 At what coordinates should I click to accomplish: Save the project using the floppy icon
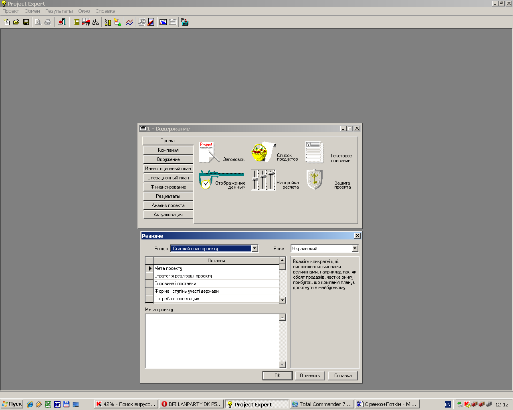tap(26, 22)
